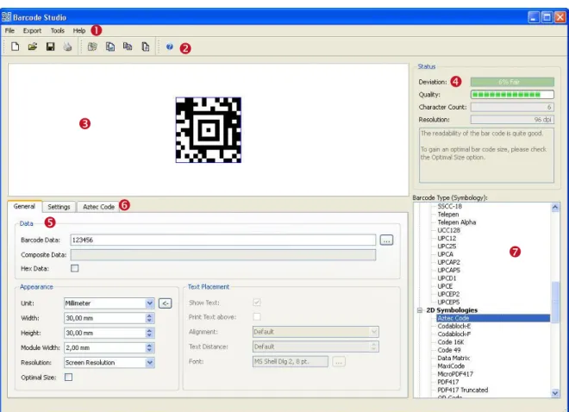Toggle the Print Text above checkbox

[257, 316]
